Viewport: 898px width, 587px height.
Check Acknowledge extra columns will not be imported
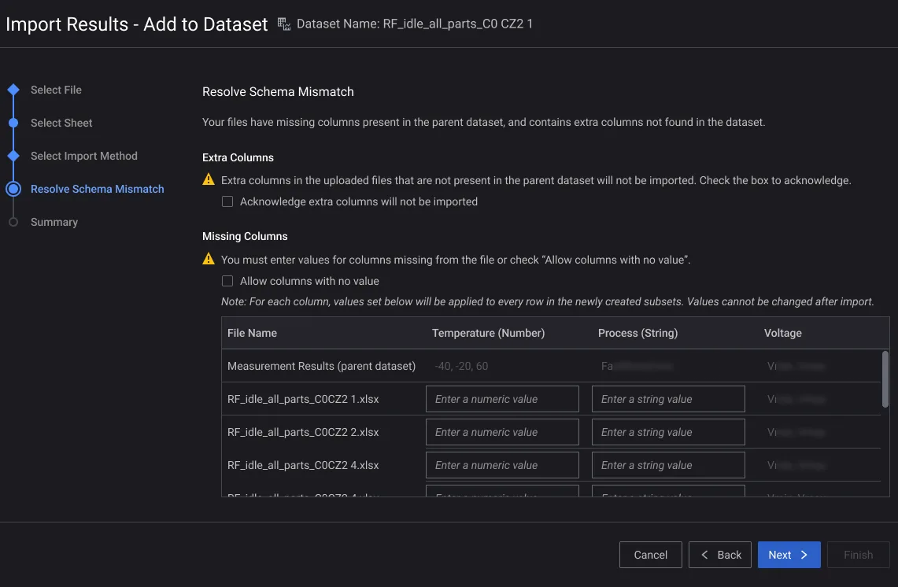tap(227, 201)
